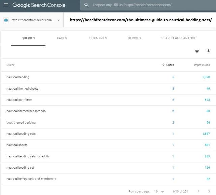Open the Devices tab
216x195 pixels.
pos(134,38)
